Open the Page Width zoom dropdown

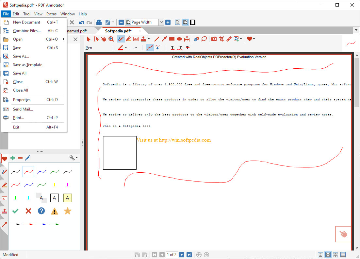161,22
